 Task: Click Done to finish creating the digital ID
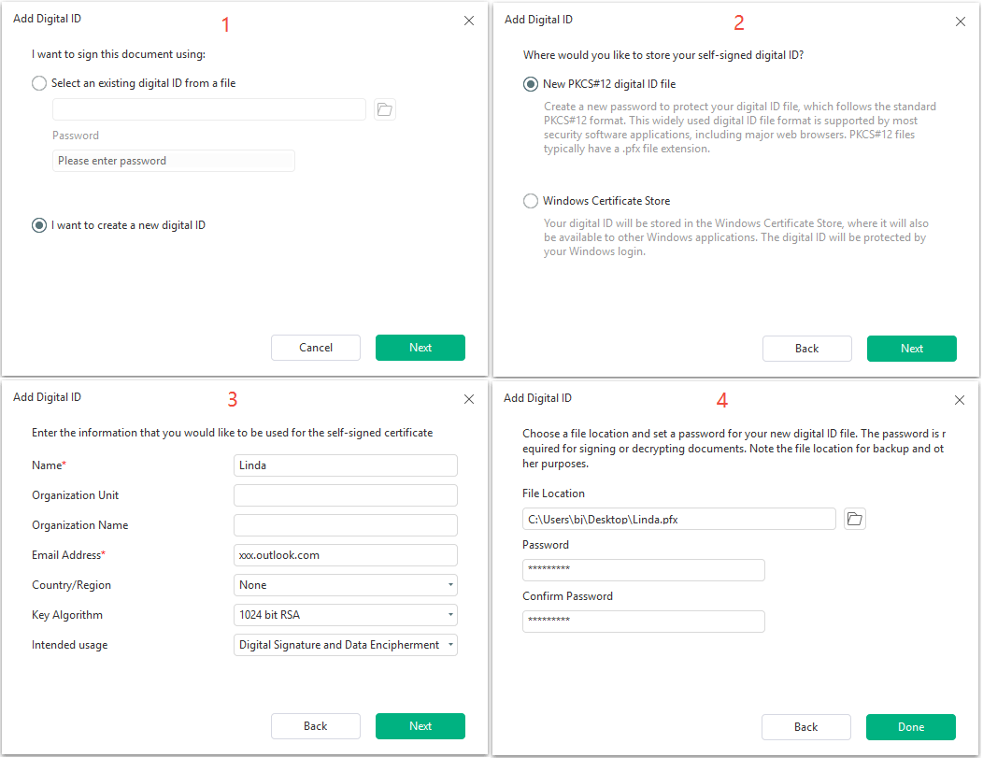910,726
